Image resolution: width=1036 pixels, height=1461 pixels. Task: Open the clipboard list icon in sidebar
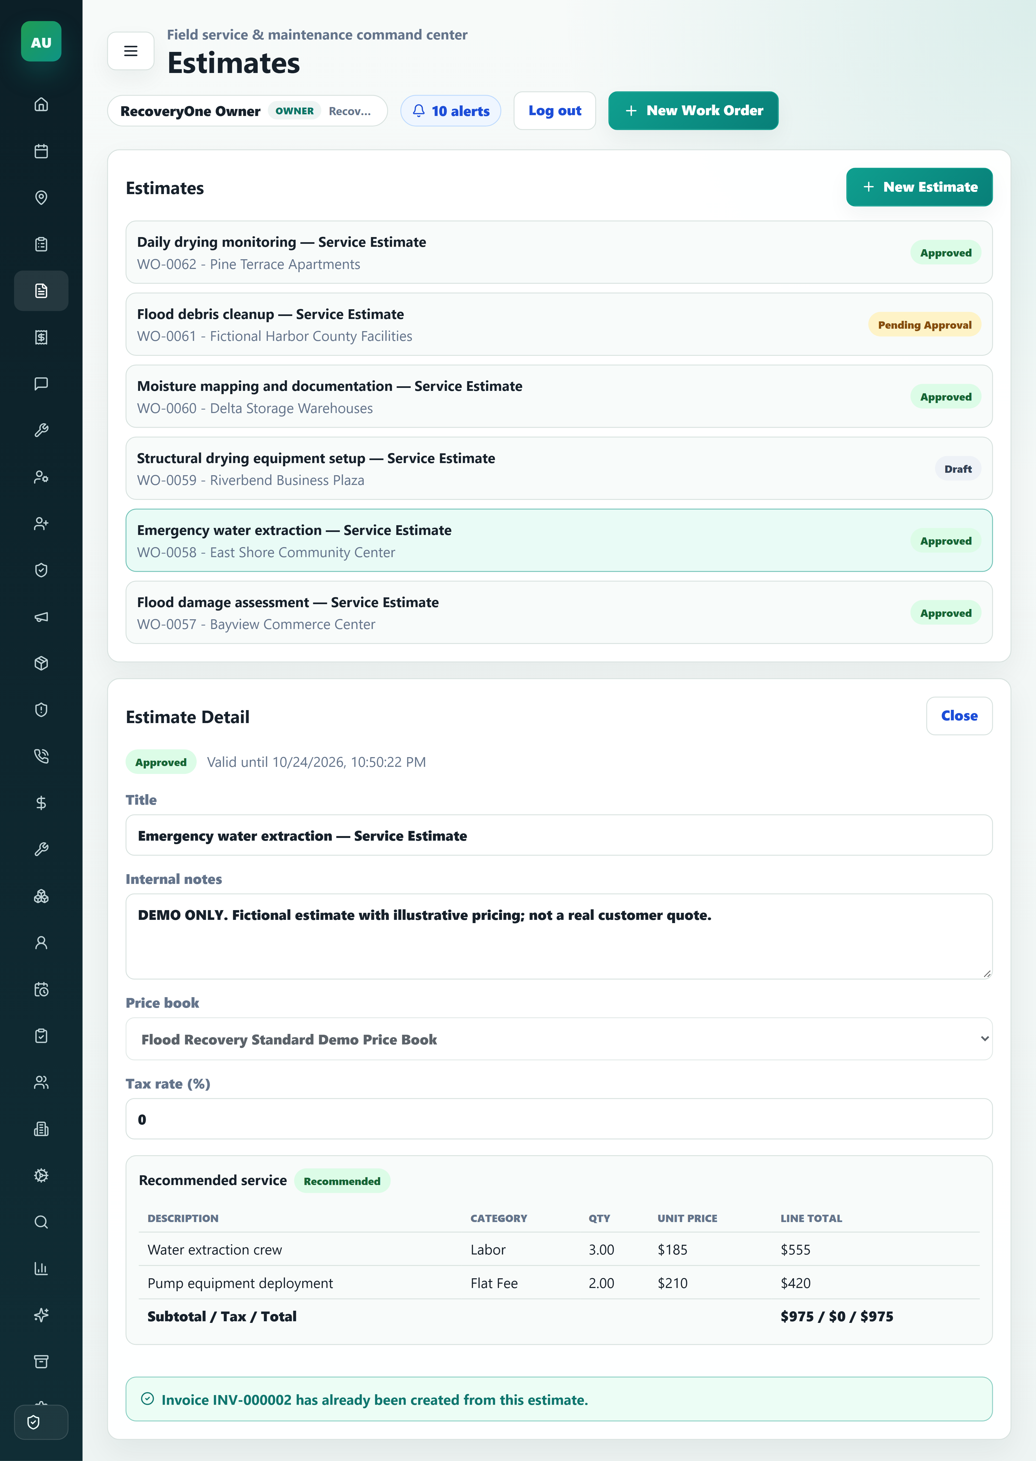[41, 244]
